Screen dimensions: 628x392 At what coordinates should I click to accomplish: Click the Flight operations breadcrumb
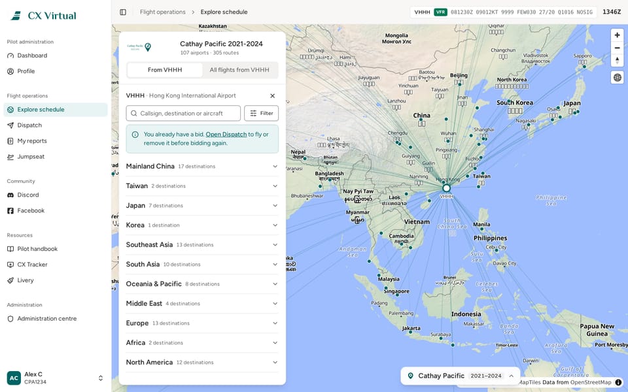(163, 12)
